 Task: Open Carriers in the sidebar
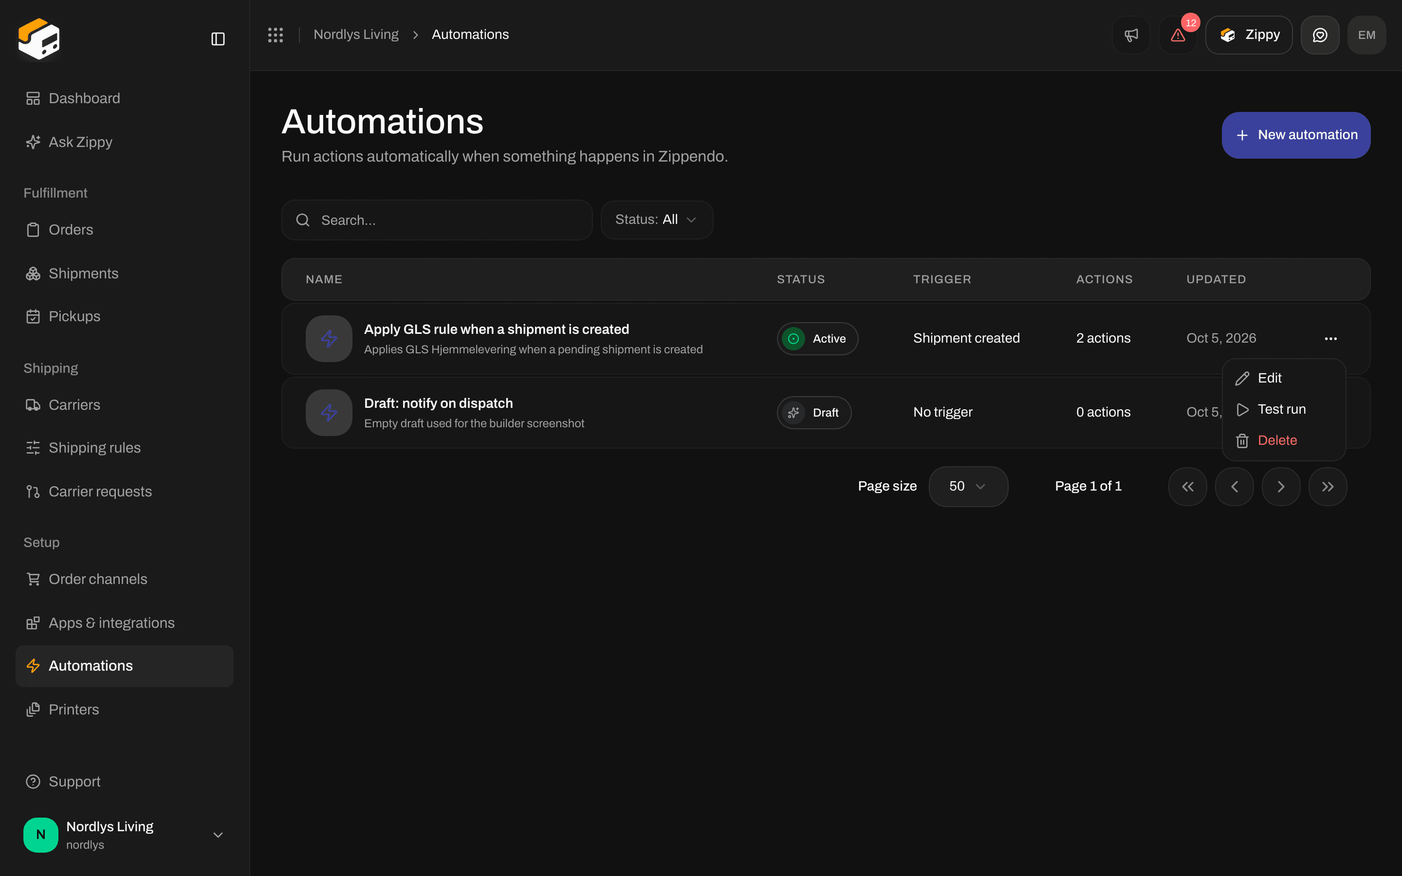(125, 405)
